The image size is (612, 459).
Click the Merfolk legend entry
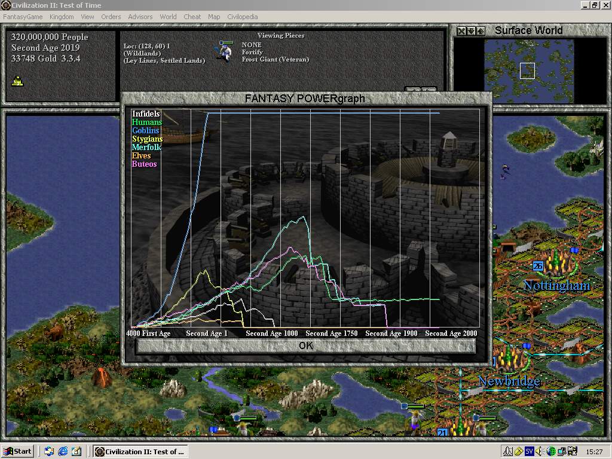click(147, 147)
